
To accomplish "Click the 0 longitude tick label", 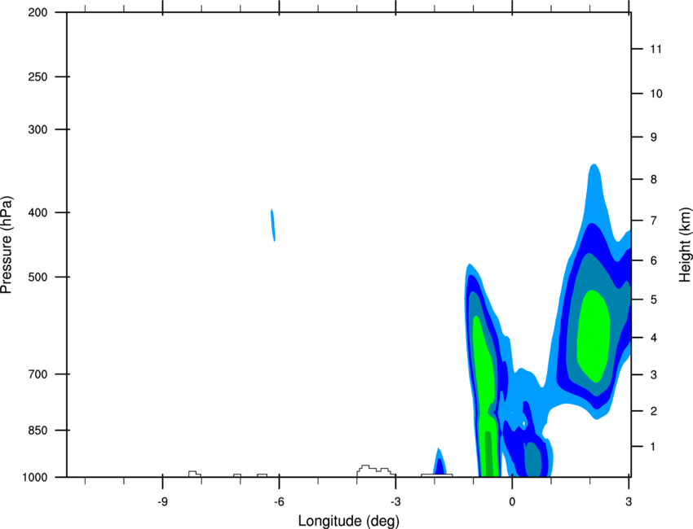I will coord(512,502).
